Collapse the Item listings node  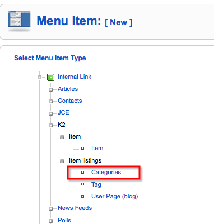click(x=62, y=161)
